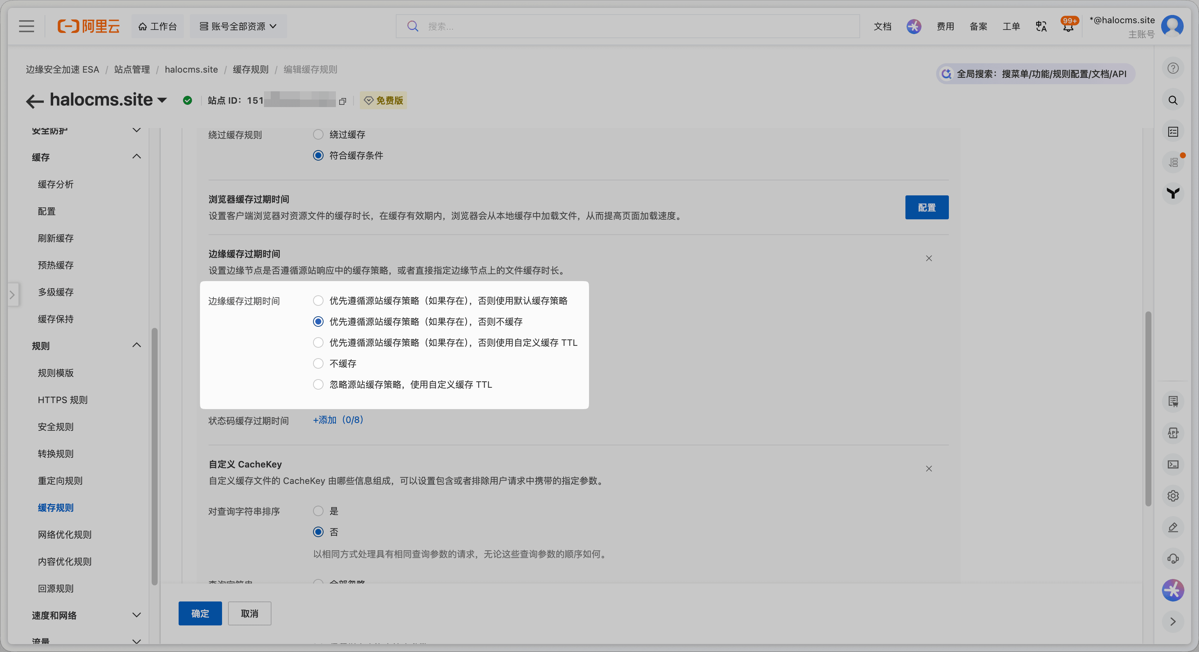Open the hamburger navigation menu
Image resolution: width=1199 pixels, height=652 pixels.
click(x=27, y=26)
